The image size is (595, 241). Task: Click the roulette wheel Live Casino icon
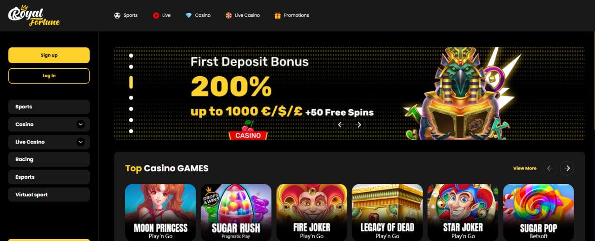click(x=229, y=15)
